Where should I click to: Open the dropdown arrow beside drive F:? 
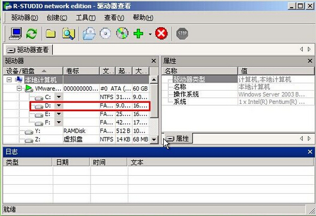(59, 122)
